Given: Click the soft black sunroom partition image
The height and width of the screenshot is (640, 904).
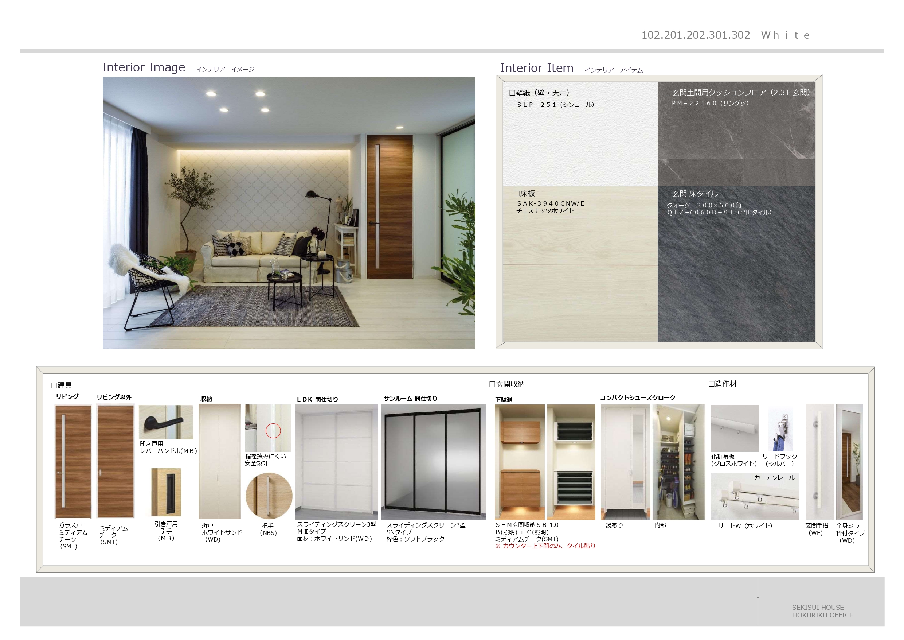Looking at the screenshot, I should [433, 462].
